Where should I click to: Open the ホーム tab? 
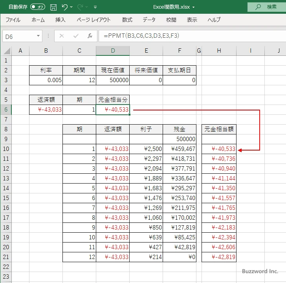[x=38, y=20]
